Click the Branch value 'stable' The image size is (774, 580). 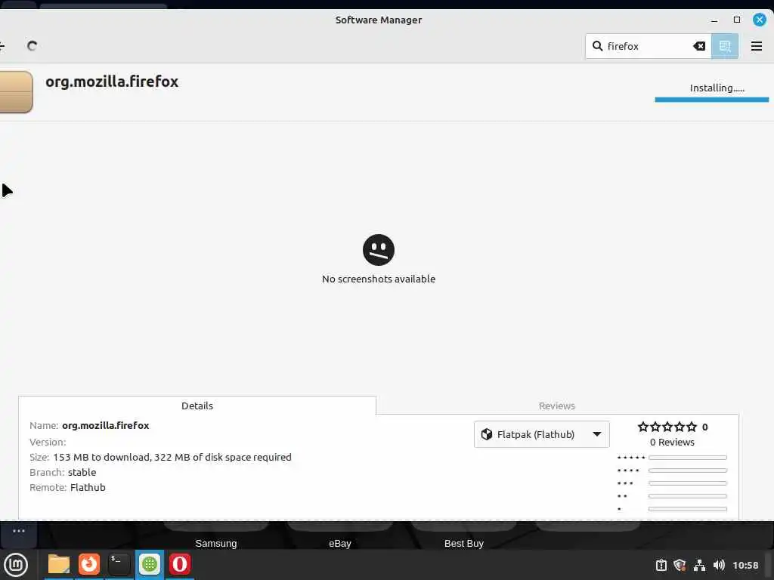pyautogui.click(x=82, y=473)
